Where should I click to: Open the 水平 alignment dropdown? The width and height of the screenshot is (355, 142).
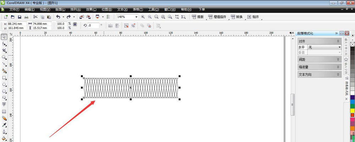(x=339, y=47)
